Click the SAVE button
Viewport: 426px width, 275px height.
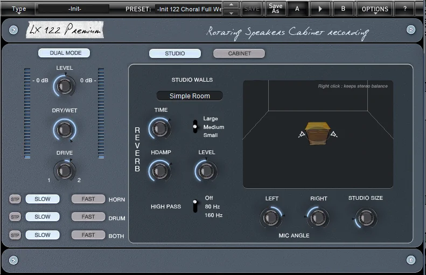[x=252, y=9]
